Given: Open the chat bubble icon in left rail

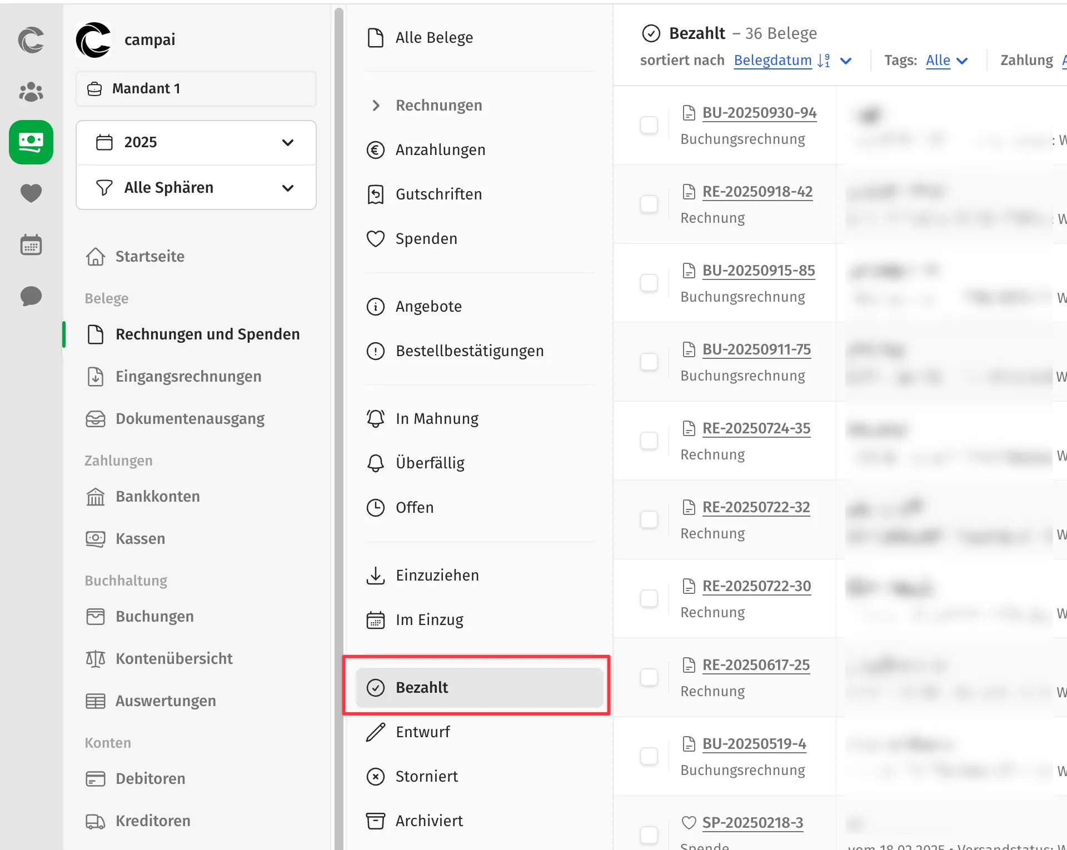Looking at the screenshot, I should [31, 296].
